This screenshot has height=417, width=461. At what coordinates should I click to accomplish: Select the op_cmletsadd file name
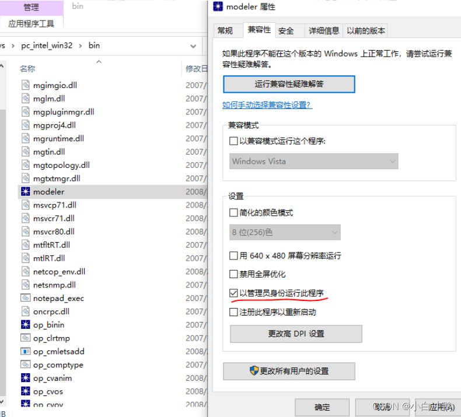[x=59, y=352]
